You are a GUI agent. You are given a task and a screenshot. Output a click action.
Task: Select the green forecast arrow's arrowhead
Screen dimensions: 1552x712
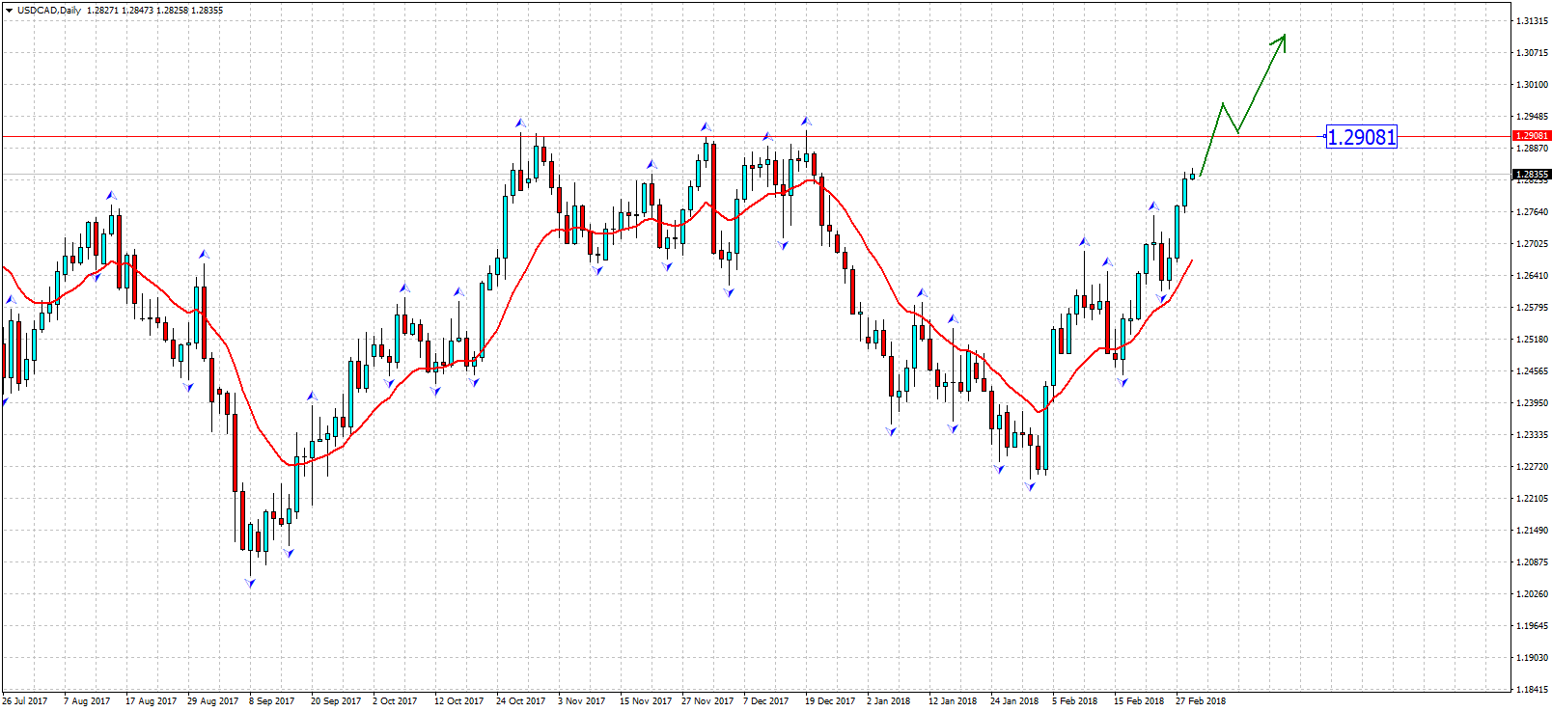click(1282, 39)
